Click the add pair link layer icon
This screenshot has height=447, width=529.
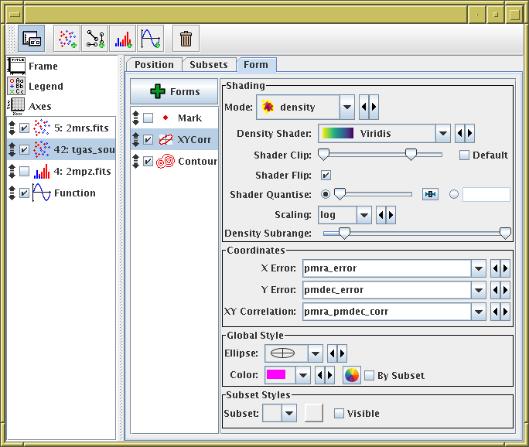95,38
